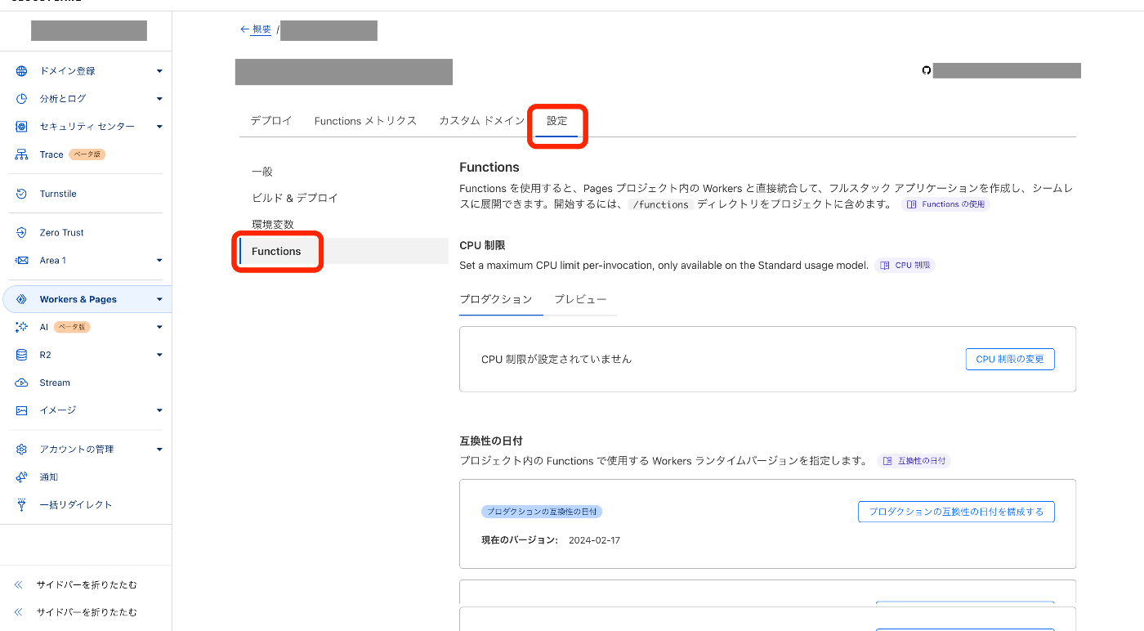The height and width of the screenshot is (631, 1144).
Task: Switch to the プロダクション tab
Action: point(496,300)
